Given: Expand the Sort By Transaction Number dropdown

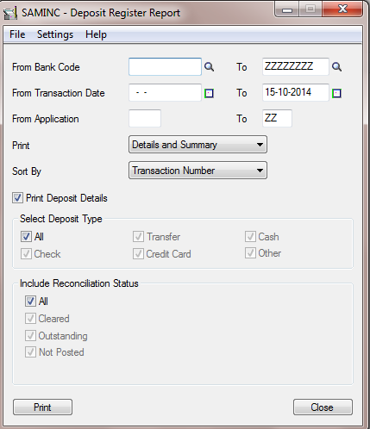Looking at the screenshot, I should [x=198, y=171].
